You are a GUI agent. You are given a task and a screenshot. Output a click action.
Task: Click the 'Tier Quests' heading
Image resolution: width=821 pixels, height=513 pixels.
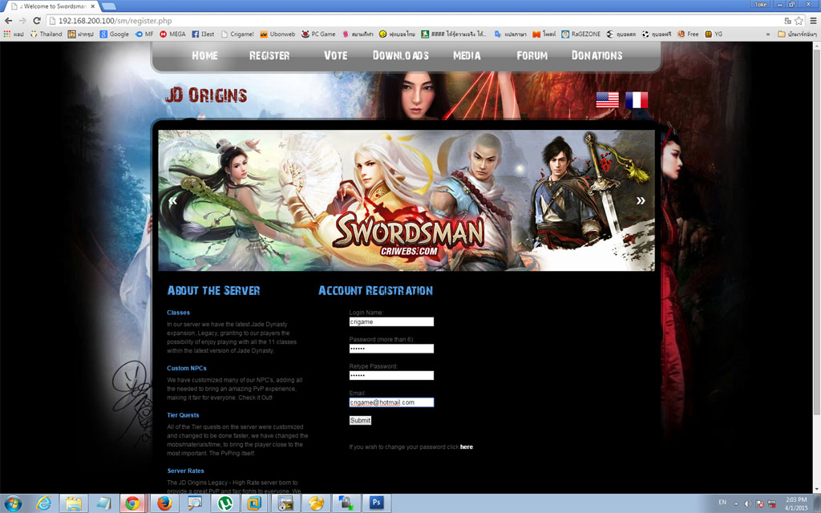(184, 415)
